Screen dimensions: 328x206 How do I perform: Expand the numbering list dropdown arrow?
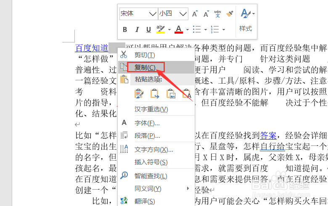pos(224,29)
